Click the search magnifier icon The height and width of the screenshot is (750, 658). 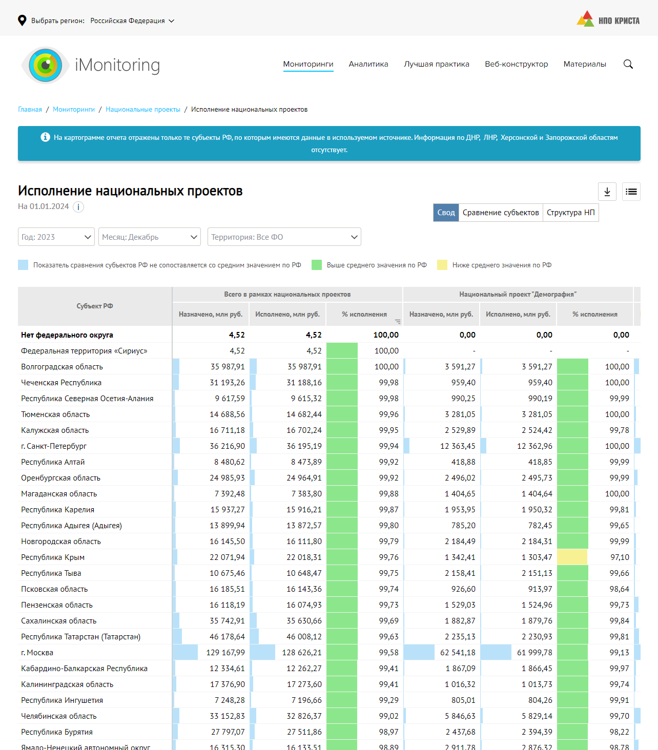tap(628, 64)
